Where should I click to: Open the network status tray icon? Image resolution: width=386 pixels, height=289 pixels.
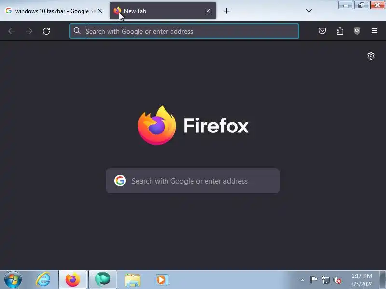(x=325, y=280)
